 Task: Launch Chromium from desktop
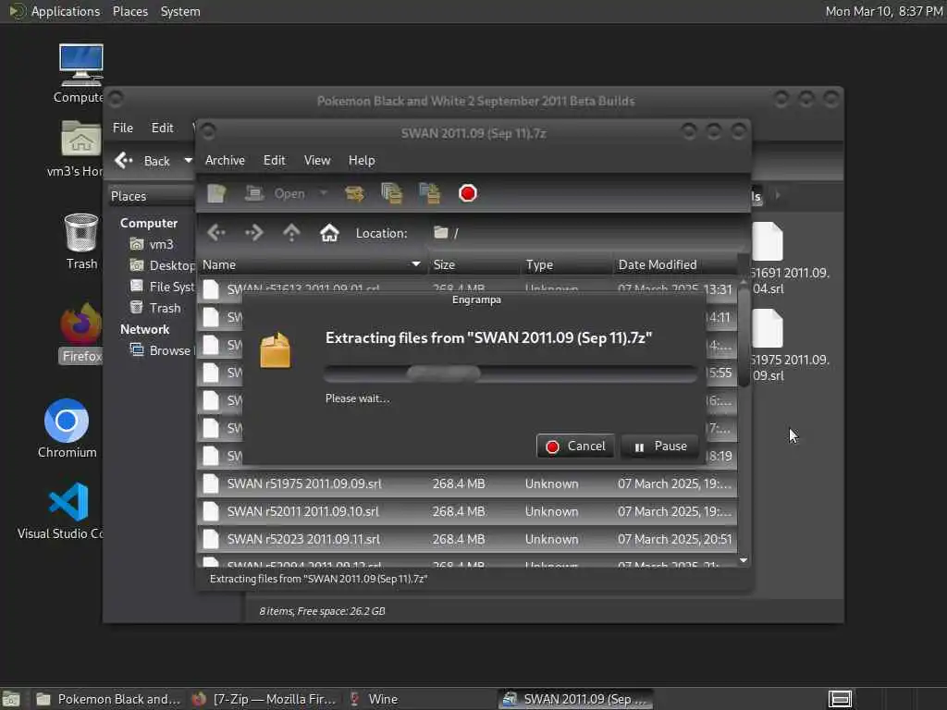67,429
